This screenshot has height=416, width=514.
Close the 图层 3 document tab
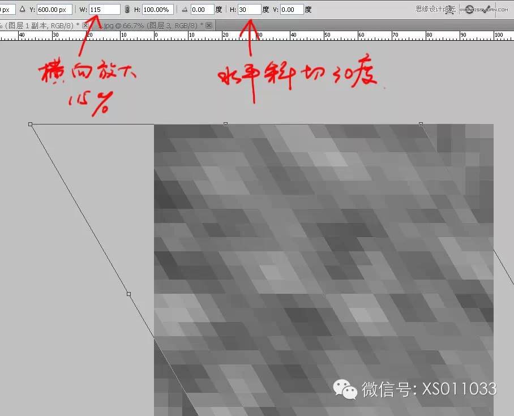(209, 25)
